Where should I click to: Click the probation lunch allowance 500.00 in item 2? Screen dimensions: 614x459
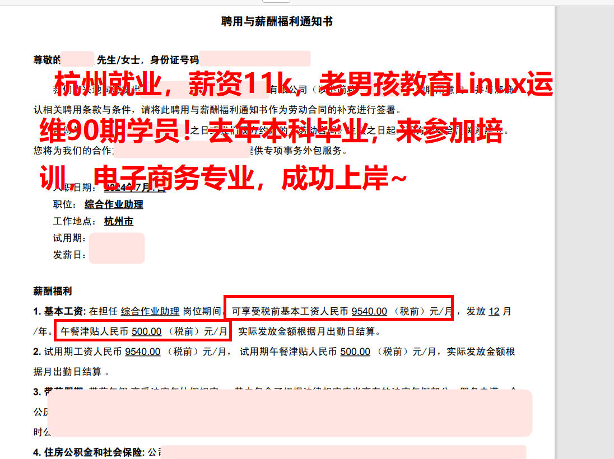[355, 352]
